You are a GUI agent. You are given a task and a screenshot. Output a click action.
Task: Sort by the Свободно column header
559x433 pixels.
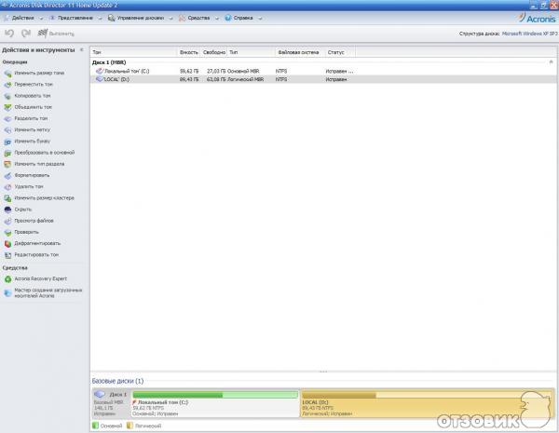pos(214,52)
